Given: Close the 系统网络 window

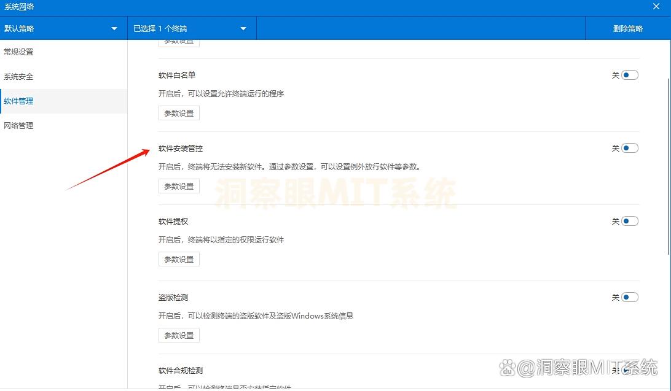Looking at the screenshot, I should pyautogui.click(x=656, y=6).
